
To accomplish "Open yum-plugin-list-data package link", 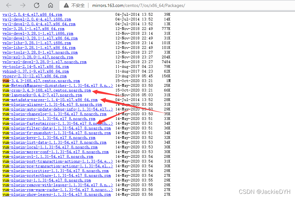I will (54, 142).
